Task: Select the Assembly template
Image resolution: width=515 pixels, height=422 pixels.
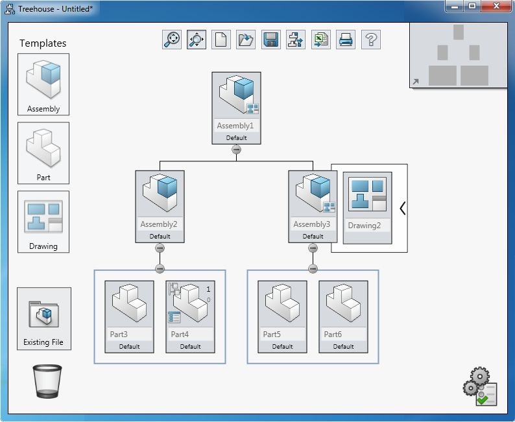Action: pyautogui.click(x=43, y=84)
